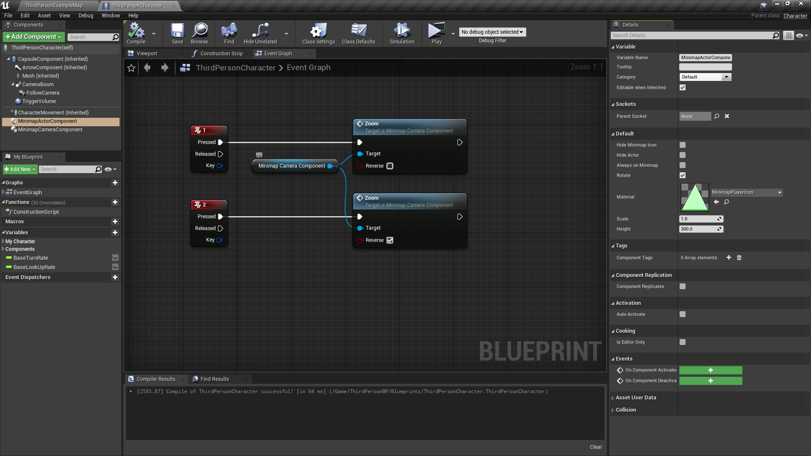Open Class Defaults
This screenshot has height=456, width=811.
359,33
